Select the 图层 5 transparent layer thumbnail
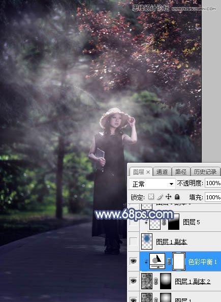The height and width of the screenshot is (302, 221). tap(155, 223)
